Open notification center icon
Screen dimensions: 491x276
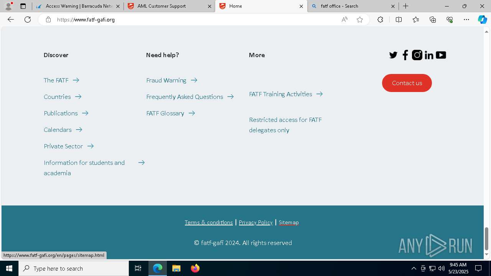[478, 268]
